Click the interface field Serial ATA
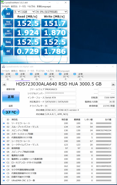Image resolution: width=117 pixels, height=185 pixels. [x=60, y=98]
